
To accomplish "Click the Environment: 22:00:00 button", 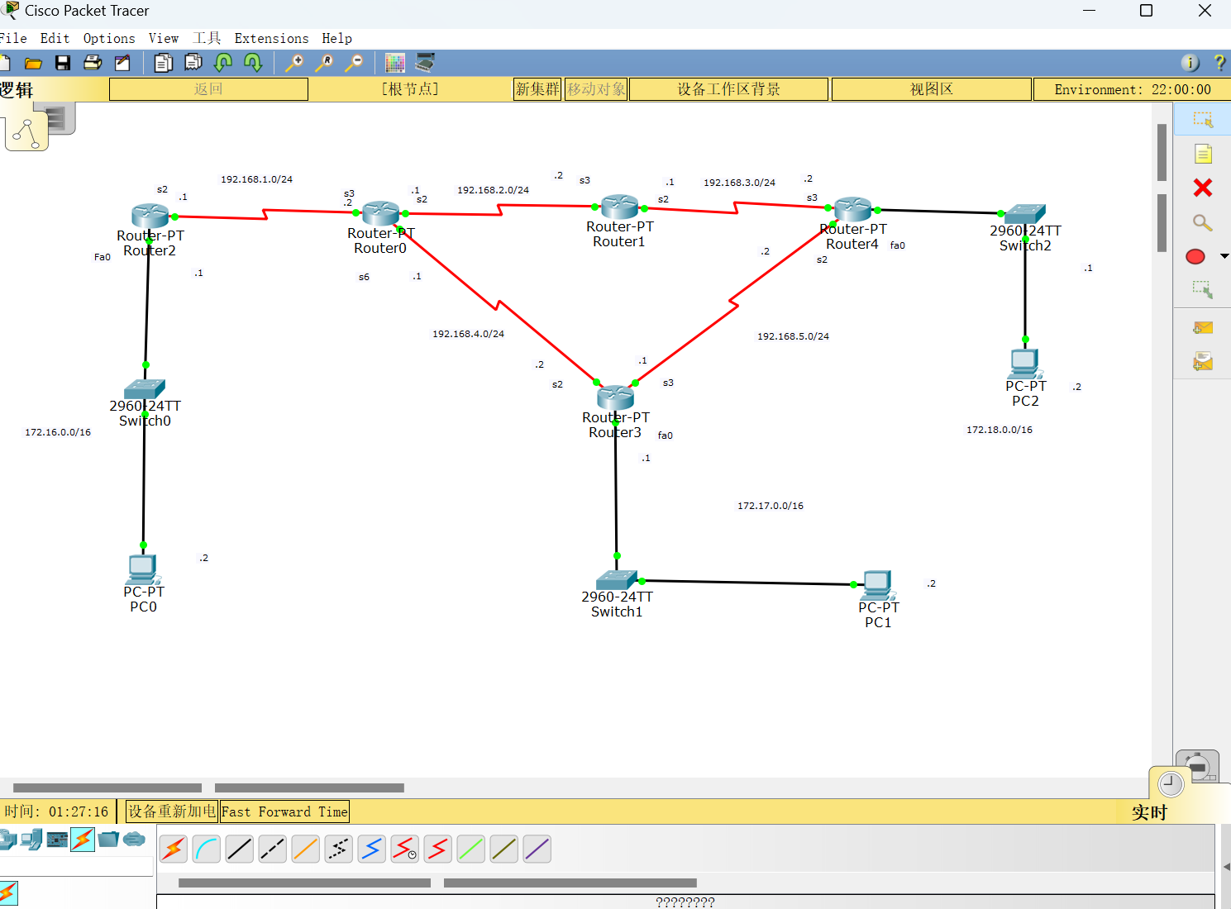I will (1132, 89).
